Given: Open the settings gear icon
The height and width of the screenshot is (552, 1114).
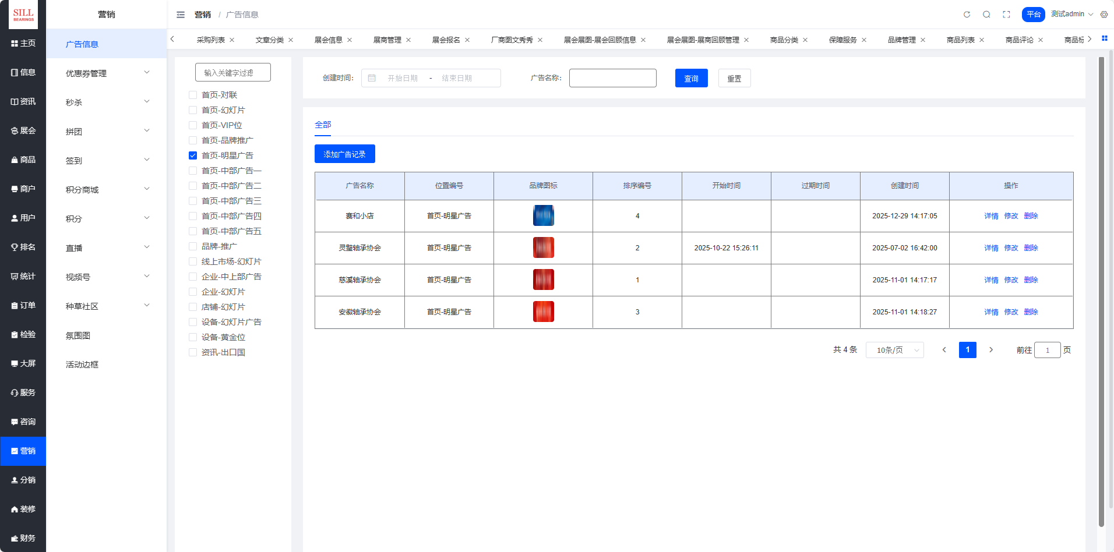Looking at the screenshot, I should (1104, 15).
